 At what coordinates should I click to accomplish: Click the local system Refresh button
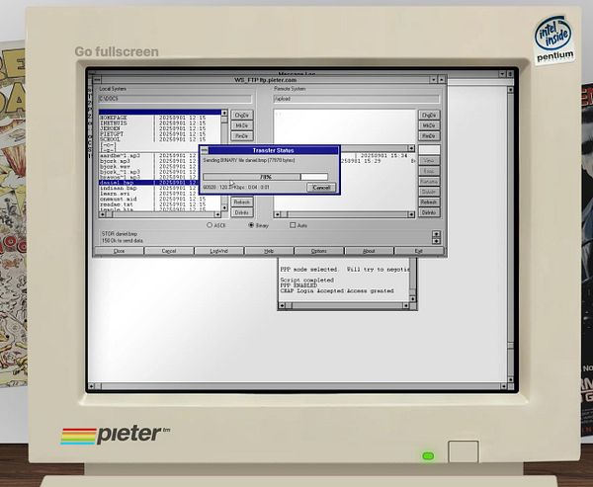[x=242, y=203]
